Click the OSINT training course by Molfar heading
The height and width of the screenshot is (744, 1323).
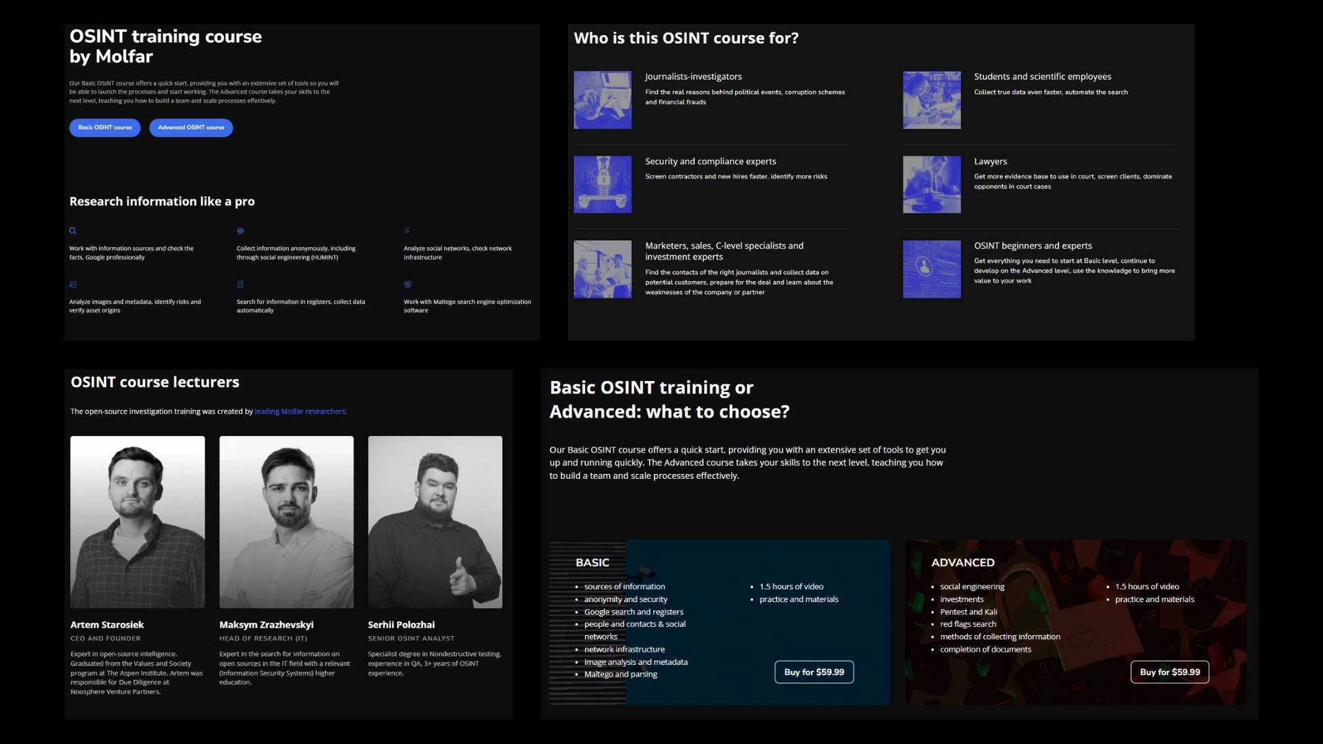(165, 46)
